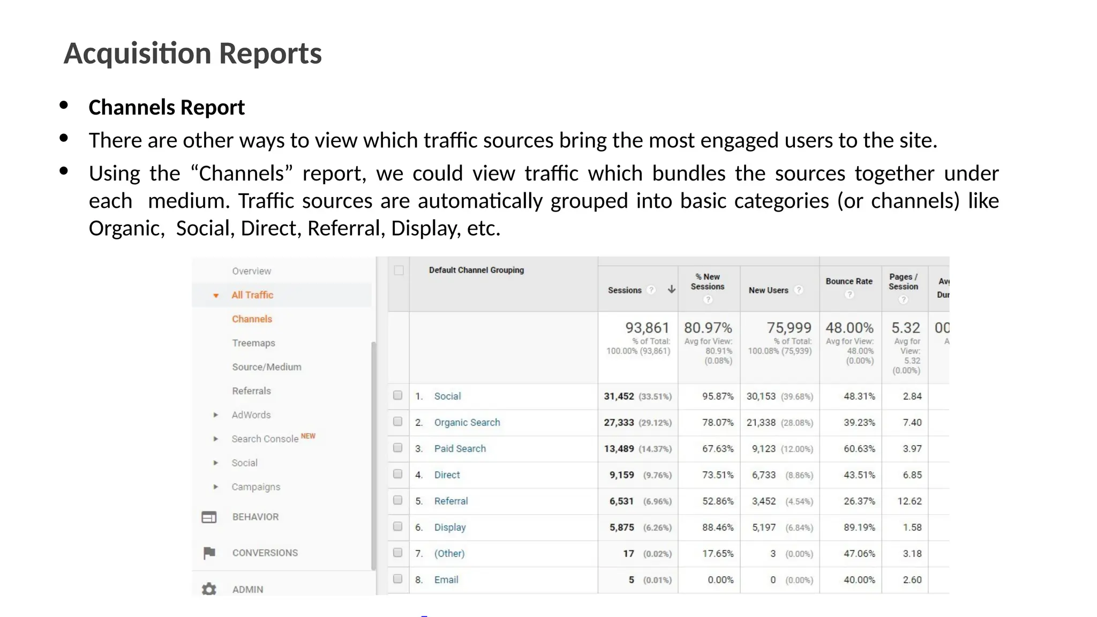
Task: Open the Referral channel link
Action: (x=450, y=501)
